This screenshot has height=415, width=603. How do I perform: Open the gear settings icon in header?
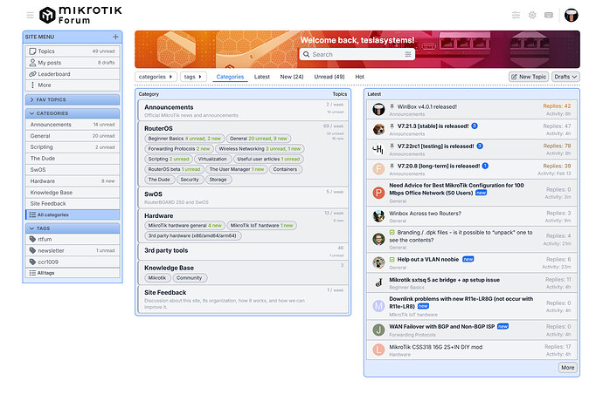(532, 15)
